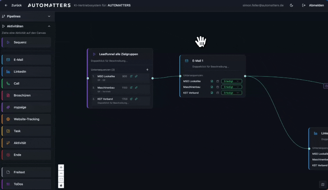Image resolution: width=328 pixels, height=190 pixels.
Task: Click the envelope icon on the E-Mail 1 node
Action: coord(186,61)
